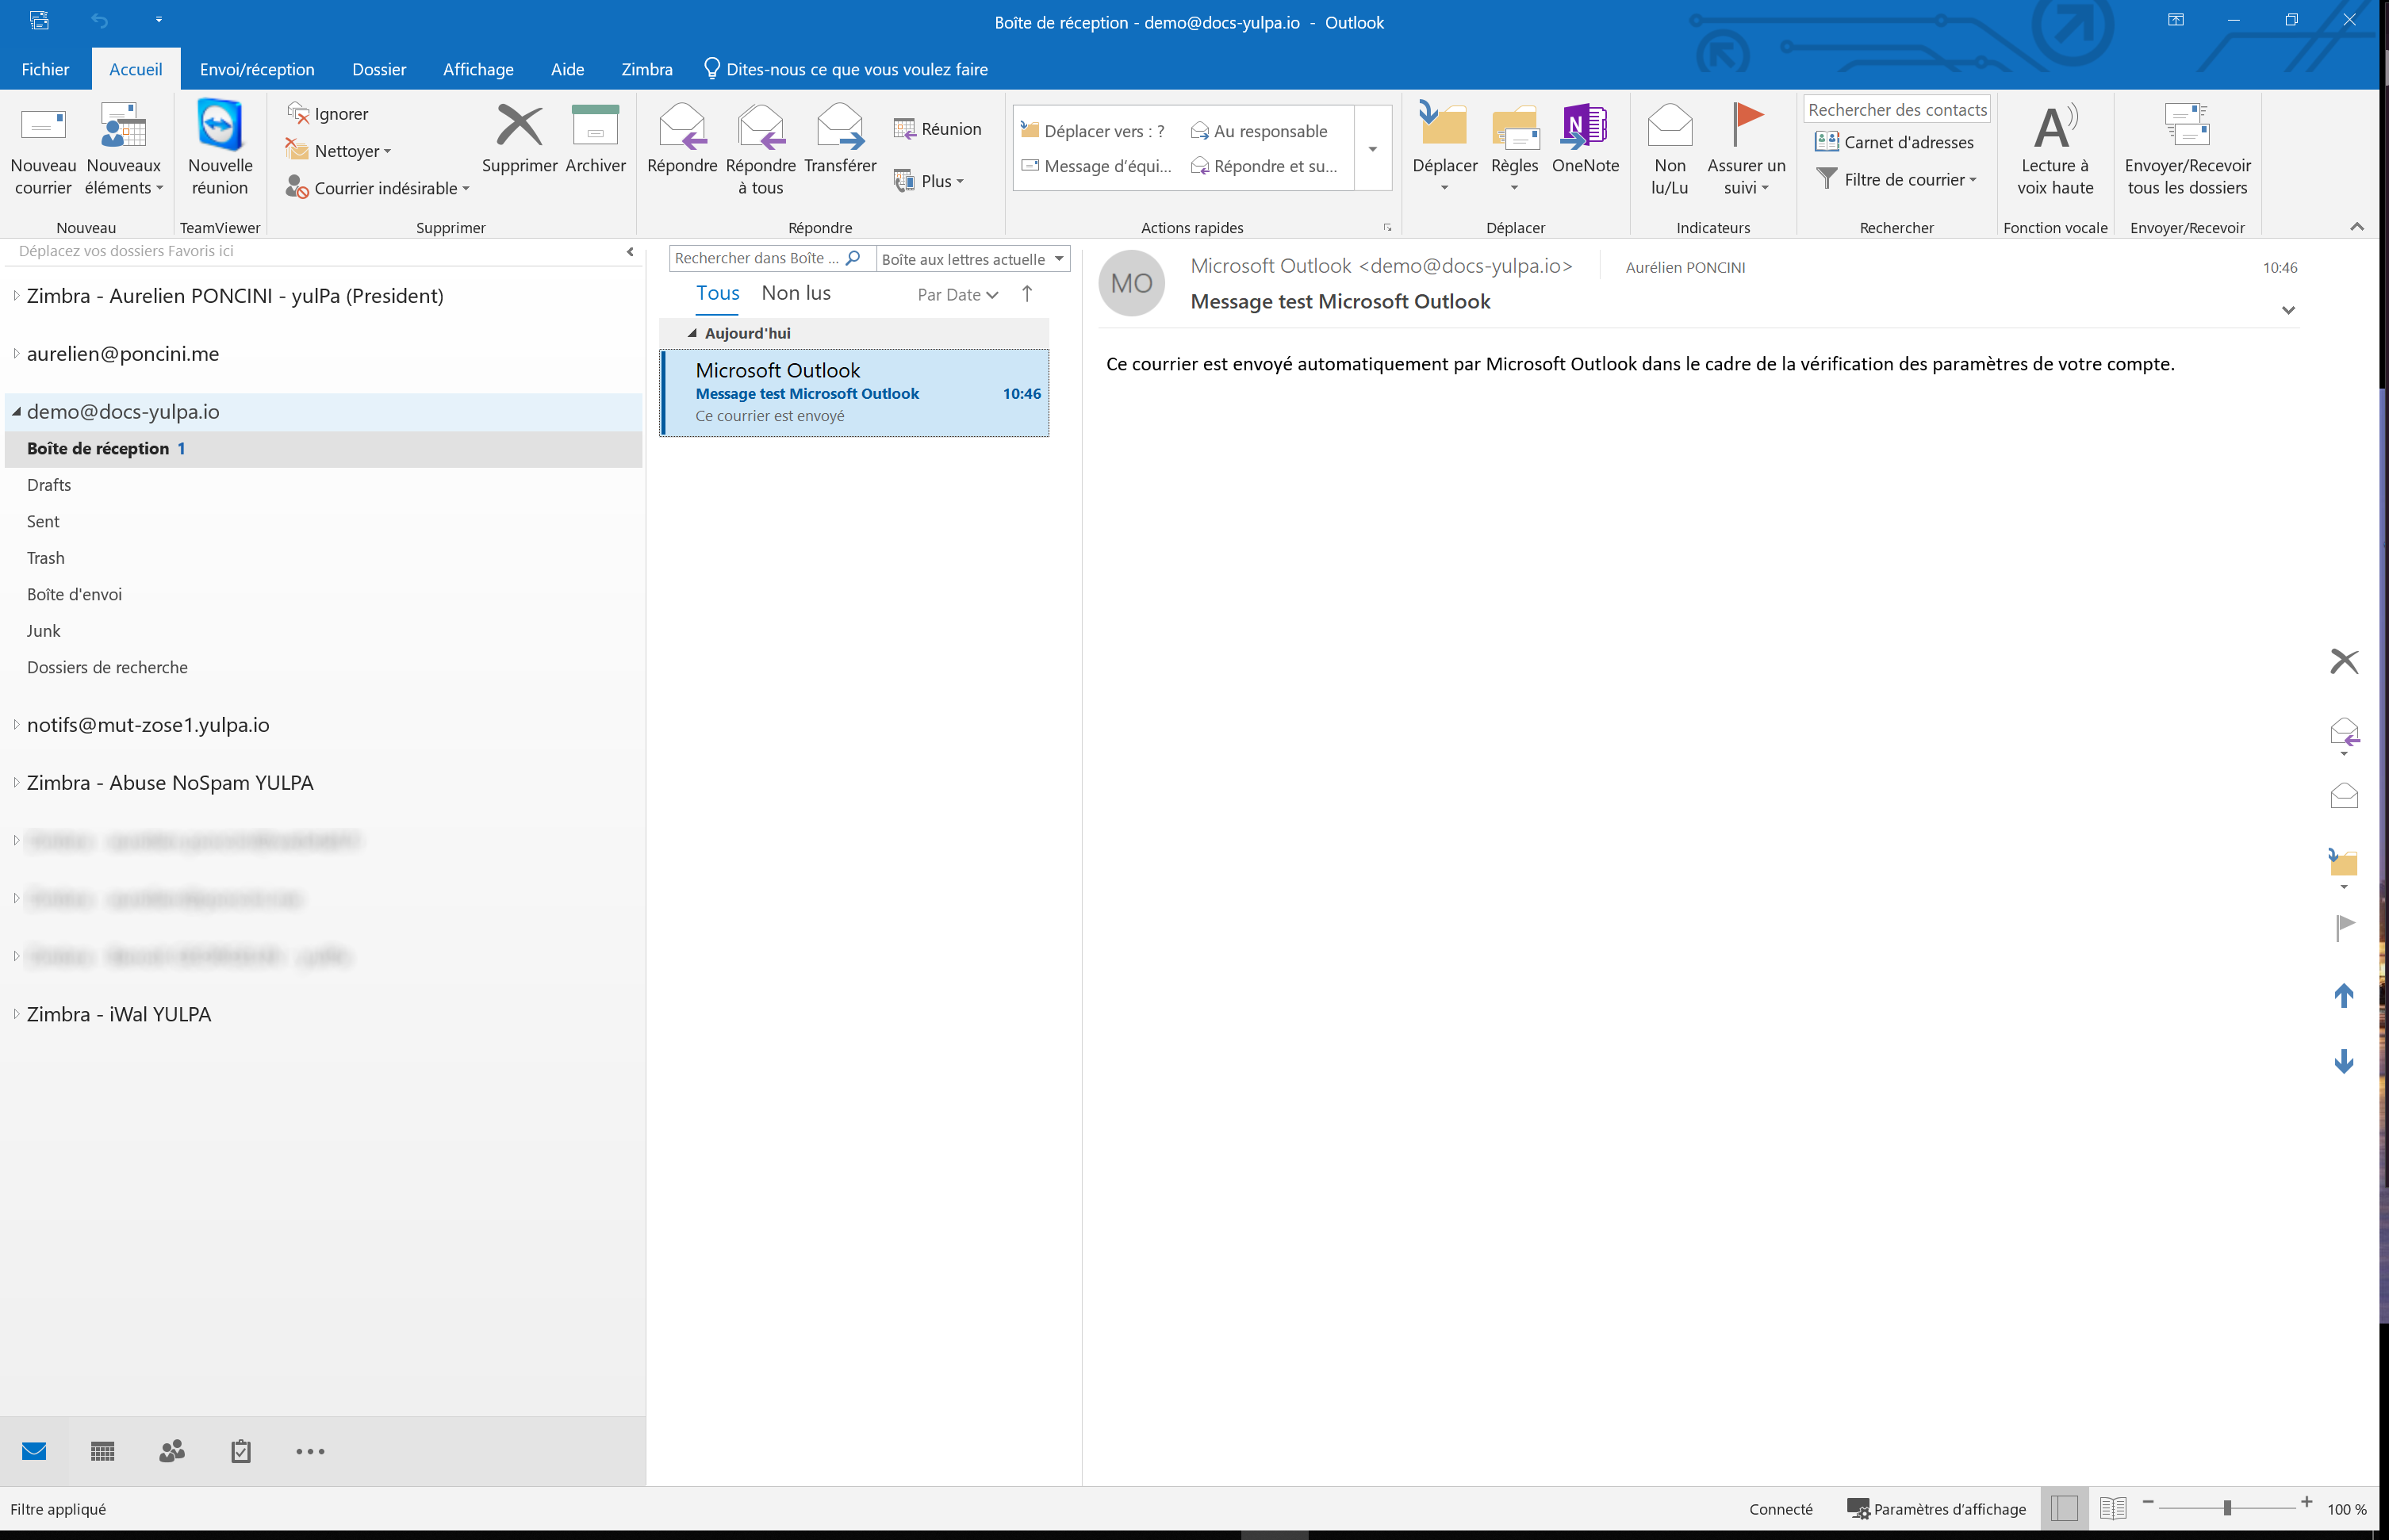
Task: Open the Nettoyer dropdown
Action: (x=338, y=151)
